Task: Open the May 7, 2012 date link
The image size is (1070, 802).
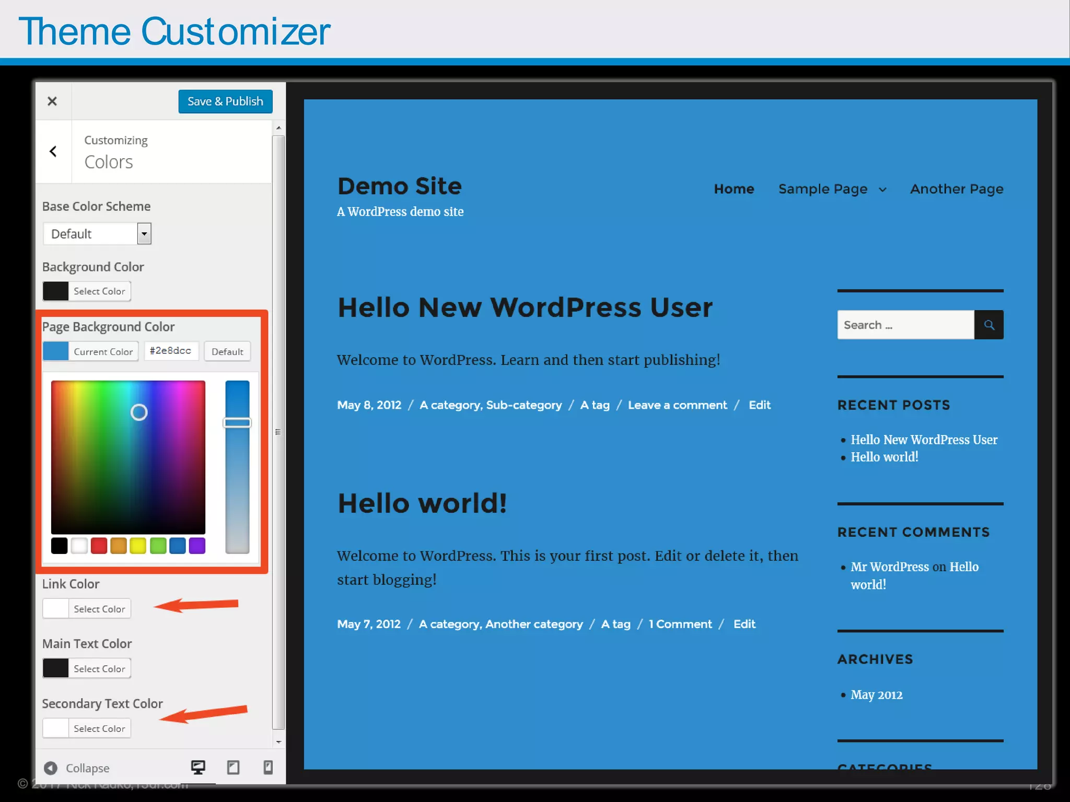Action: tap(369, 624)
